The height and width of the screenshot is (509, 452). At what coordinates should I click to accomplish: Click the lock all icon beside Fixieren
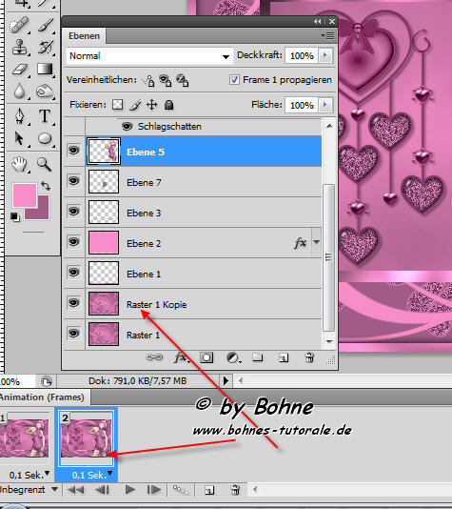pyautogui.click(x=168, y=105)
